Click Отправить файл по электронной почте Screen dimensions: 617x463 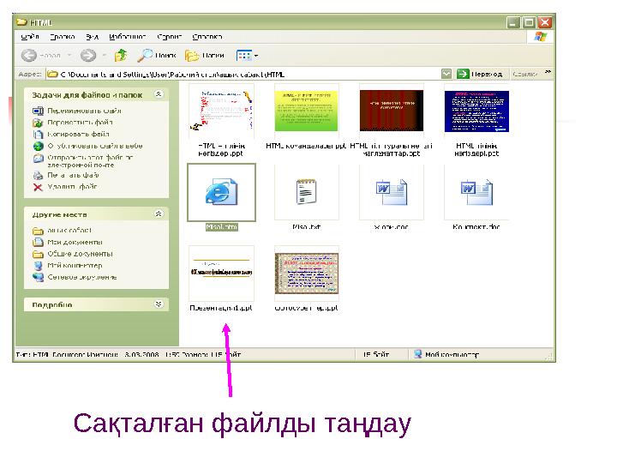coord(90,161)
